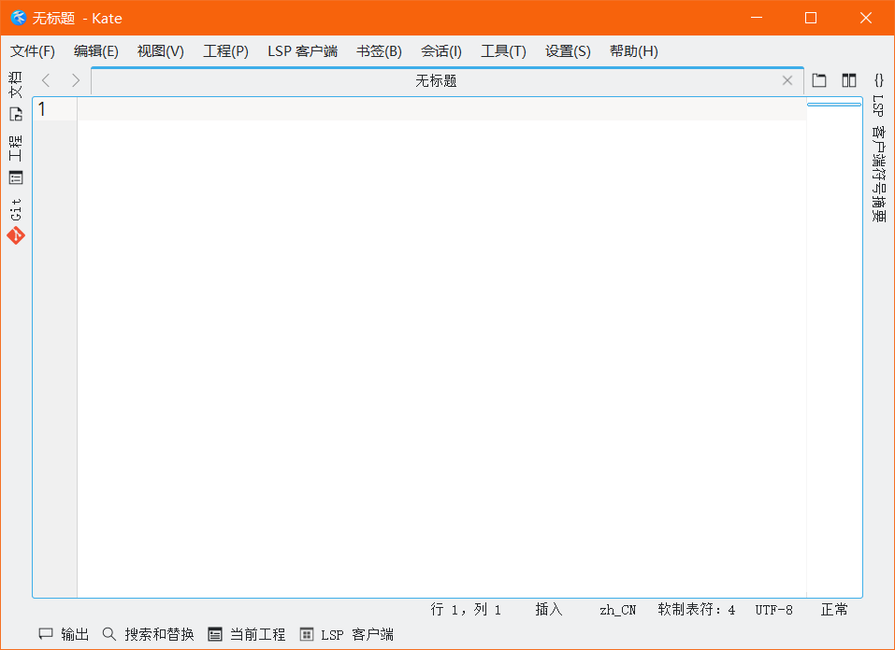Screen dimensions: 895x650
Task: Open the 文档 documents sidebar panel
Action: [x=16, y=96]
